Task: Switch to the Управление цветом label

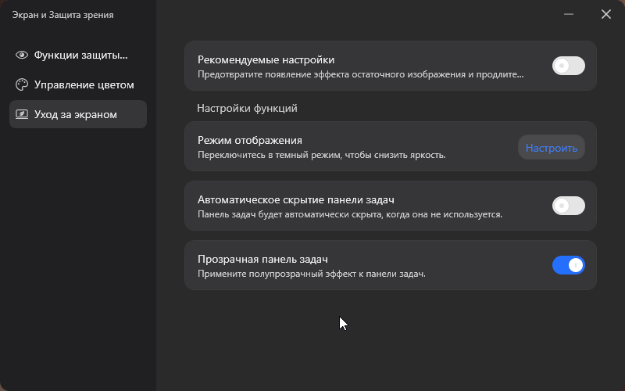Action: [x=84, y=84]
